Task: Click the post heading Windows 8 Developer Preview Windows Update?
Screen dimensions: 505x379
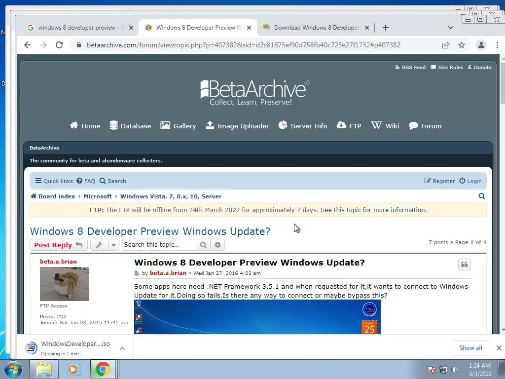Action: point(249,263)
